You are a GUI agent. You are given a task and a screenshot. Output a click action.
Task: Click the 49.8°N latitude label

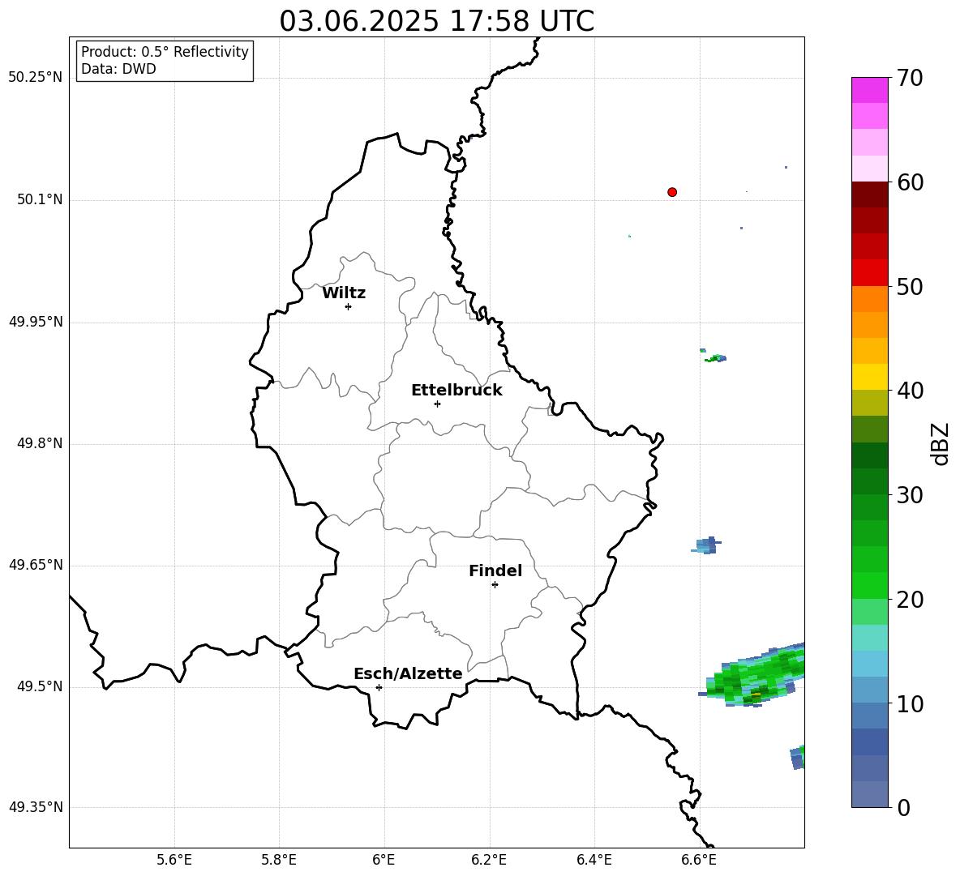[x=40, y=443]
